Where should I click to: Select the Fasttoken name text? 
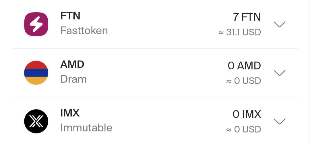pos(84,31)
